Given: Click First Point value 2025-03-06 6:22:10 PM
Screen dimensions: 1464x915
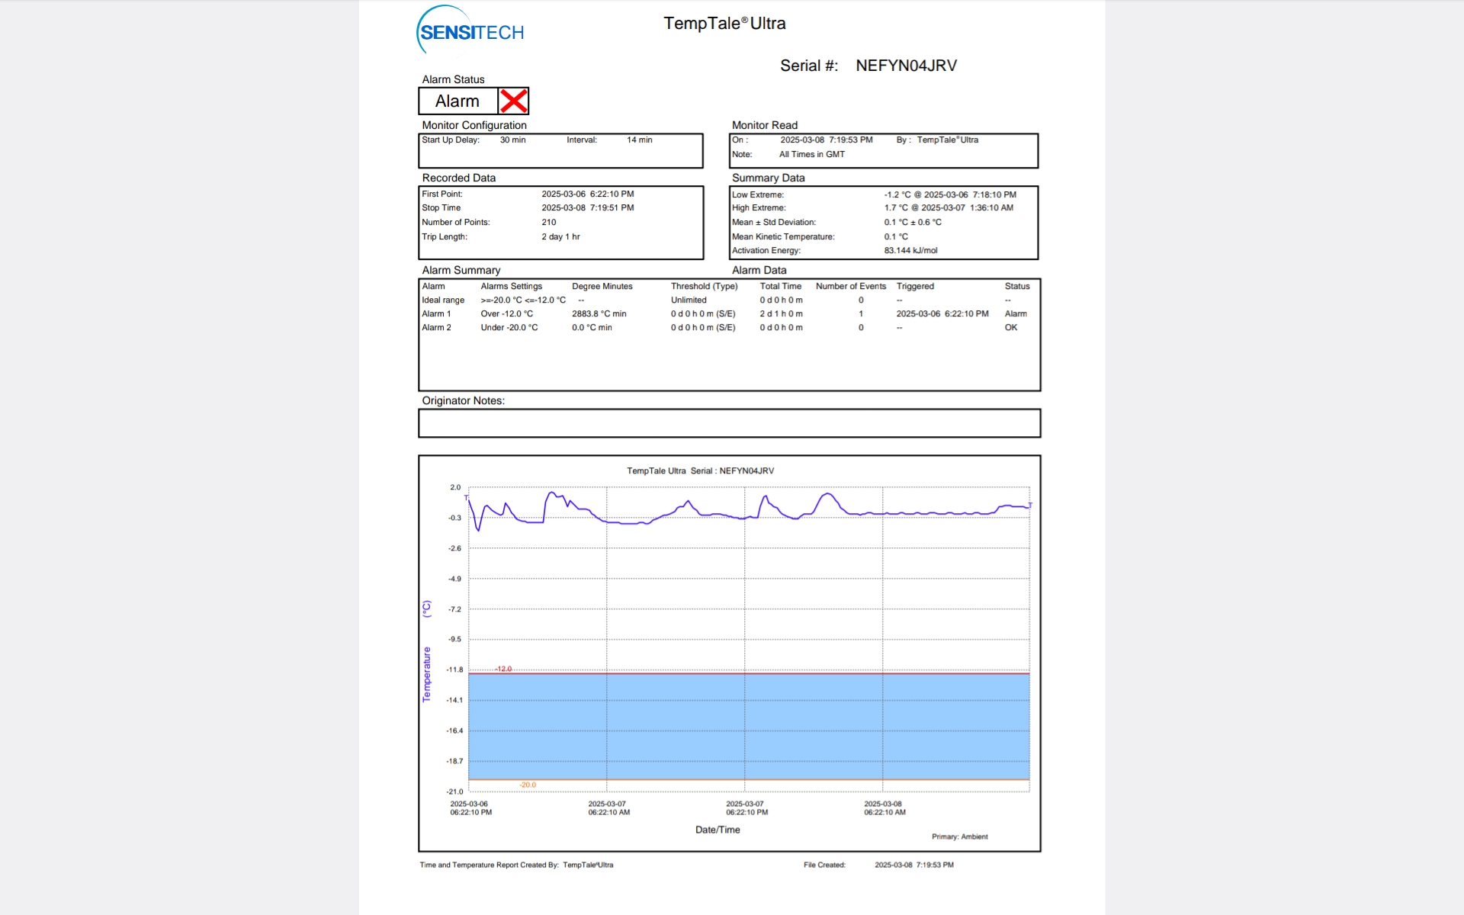Looking at the screenshot, I should coord(587,194).
